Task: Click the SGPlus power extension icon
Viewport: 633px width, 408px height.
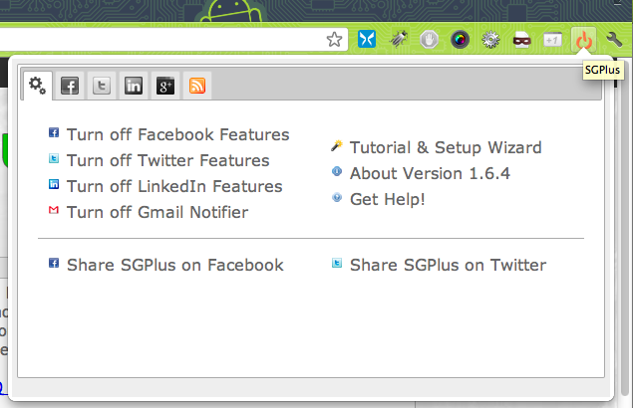Action: (583, 40)
